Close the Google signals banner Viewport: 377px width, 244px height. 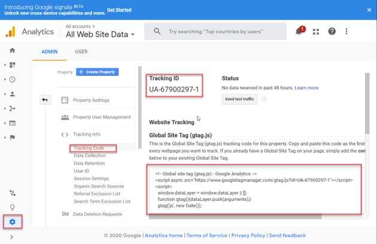369,10
